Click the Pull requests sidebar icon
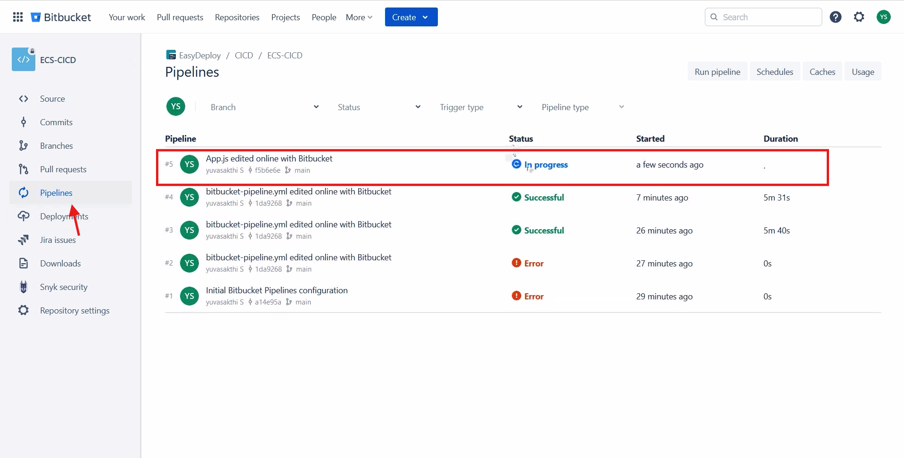Image resolution: width=904 pixels, height=458 pixels. tap(24, 169)
